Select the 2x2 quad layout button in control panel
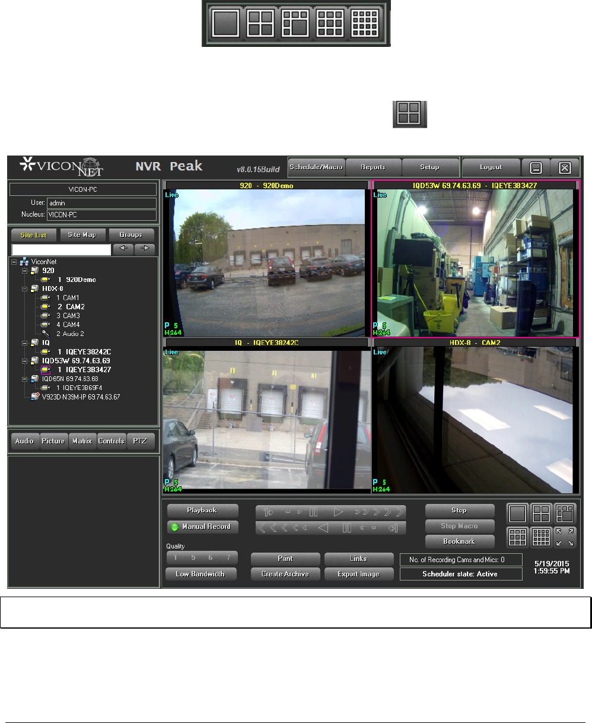 pos(541,515)
